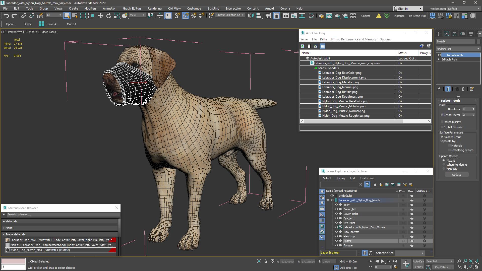Switch to Hierarchy tab in command panel
This screenshot has width=482, height=271.
click(x=455, y=34)
